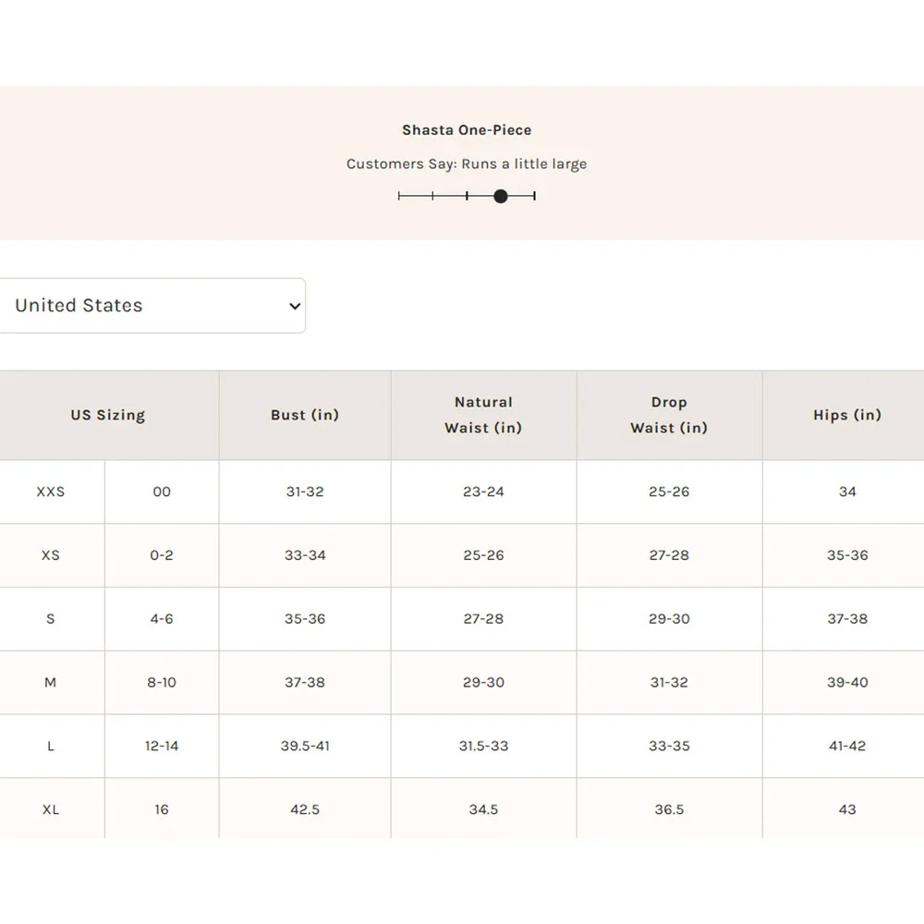The height and width of the screenshot is (924, 924).
Task: Click the "4-6" numeric size cell
Action: coord(162,619)
